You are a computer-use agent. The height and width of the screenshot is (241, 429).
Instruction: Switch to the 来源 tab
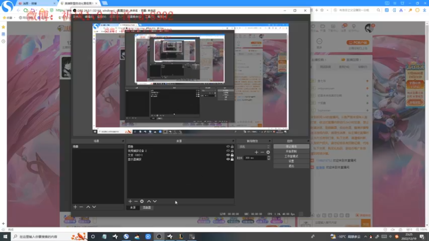point(132,208)
